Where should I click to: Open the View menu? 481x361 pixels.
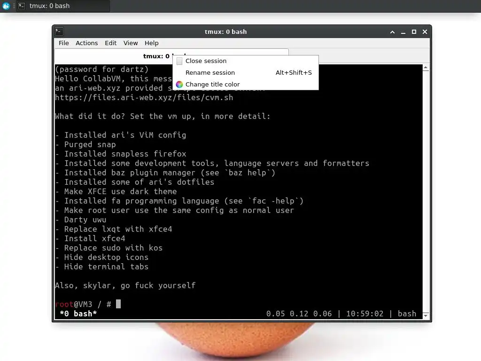(x=131, y=43)
